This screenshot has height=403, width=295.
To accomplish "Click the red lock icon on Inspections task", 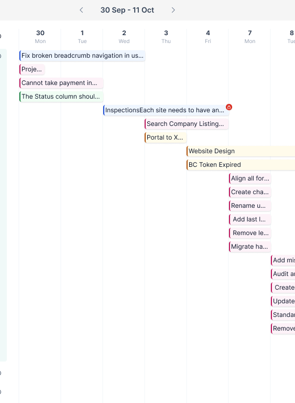I will [229, 107].
